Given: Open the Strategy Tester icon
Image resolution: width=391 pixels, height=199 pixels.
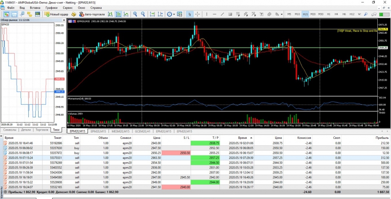Looking at the screenshot, I should (38, 14).
